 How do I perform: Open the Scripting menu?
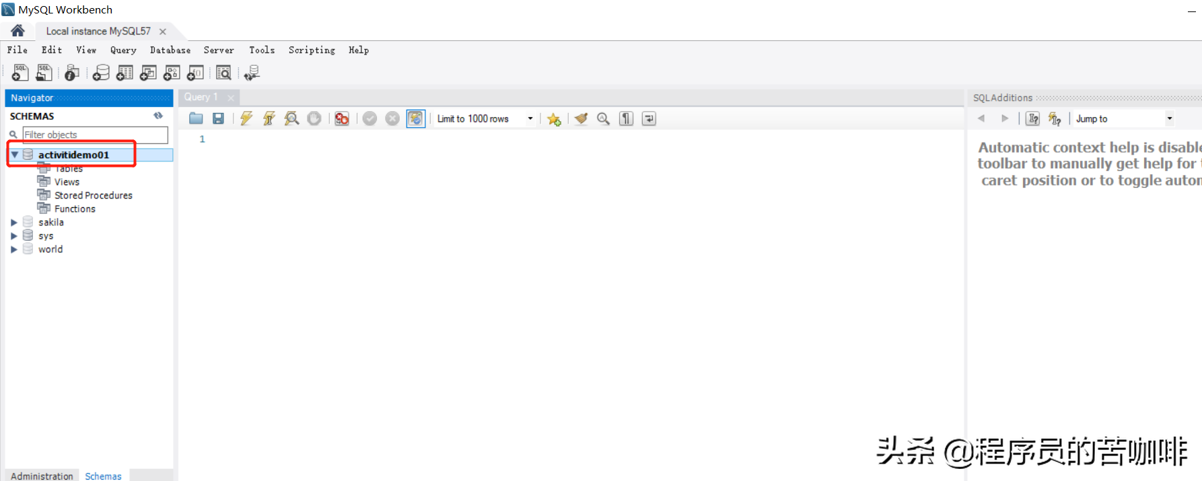point(312,50)
